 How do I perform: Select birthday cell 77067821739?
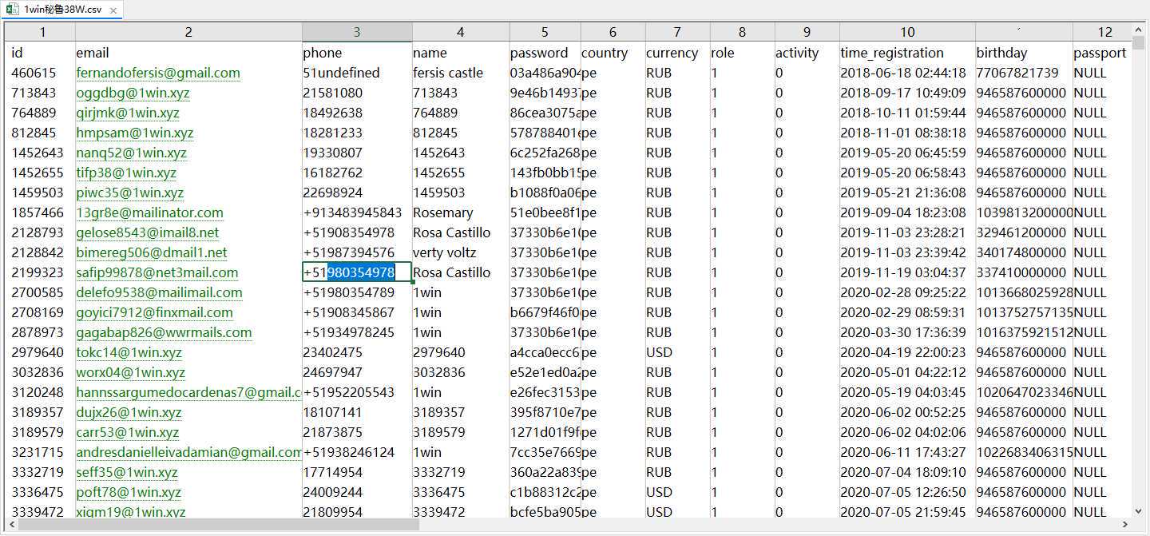[1024, 73]
